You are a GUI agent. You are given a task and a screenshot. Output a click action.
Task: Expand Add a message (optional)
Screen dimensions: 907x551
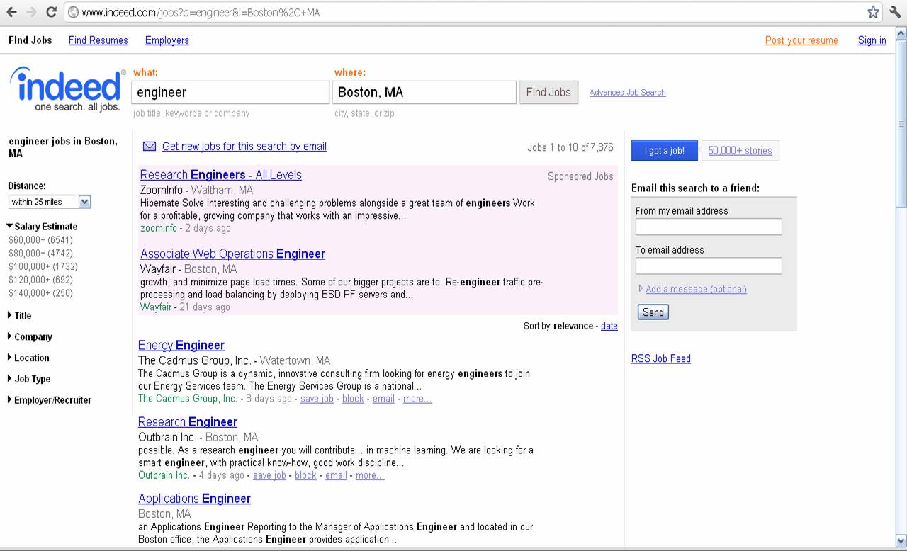[x=696, y=289]
